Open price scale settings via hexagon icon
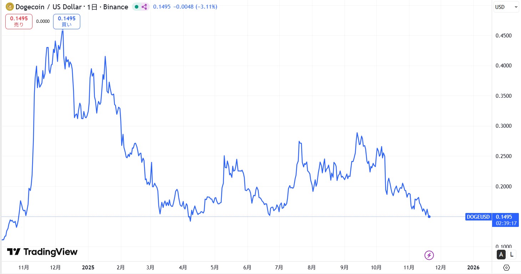 506,267
